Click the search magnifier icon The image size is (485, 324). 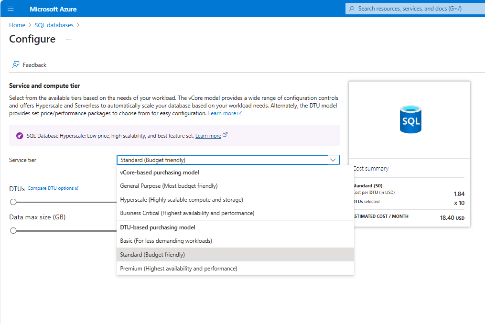click(352, 9)
